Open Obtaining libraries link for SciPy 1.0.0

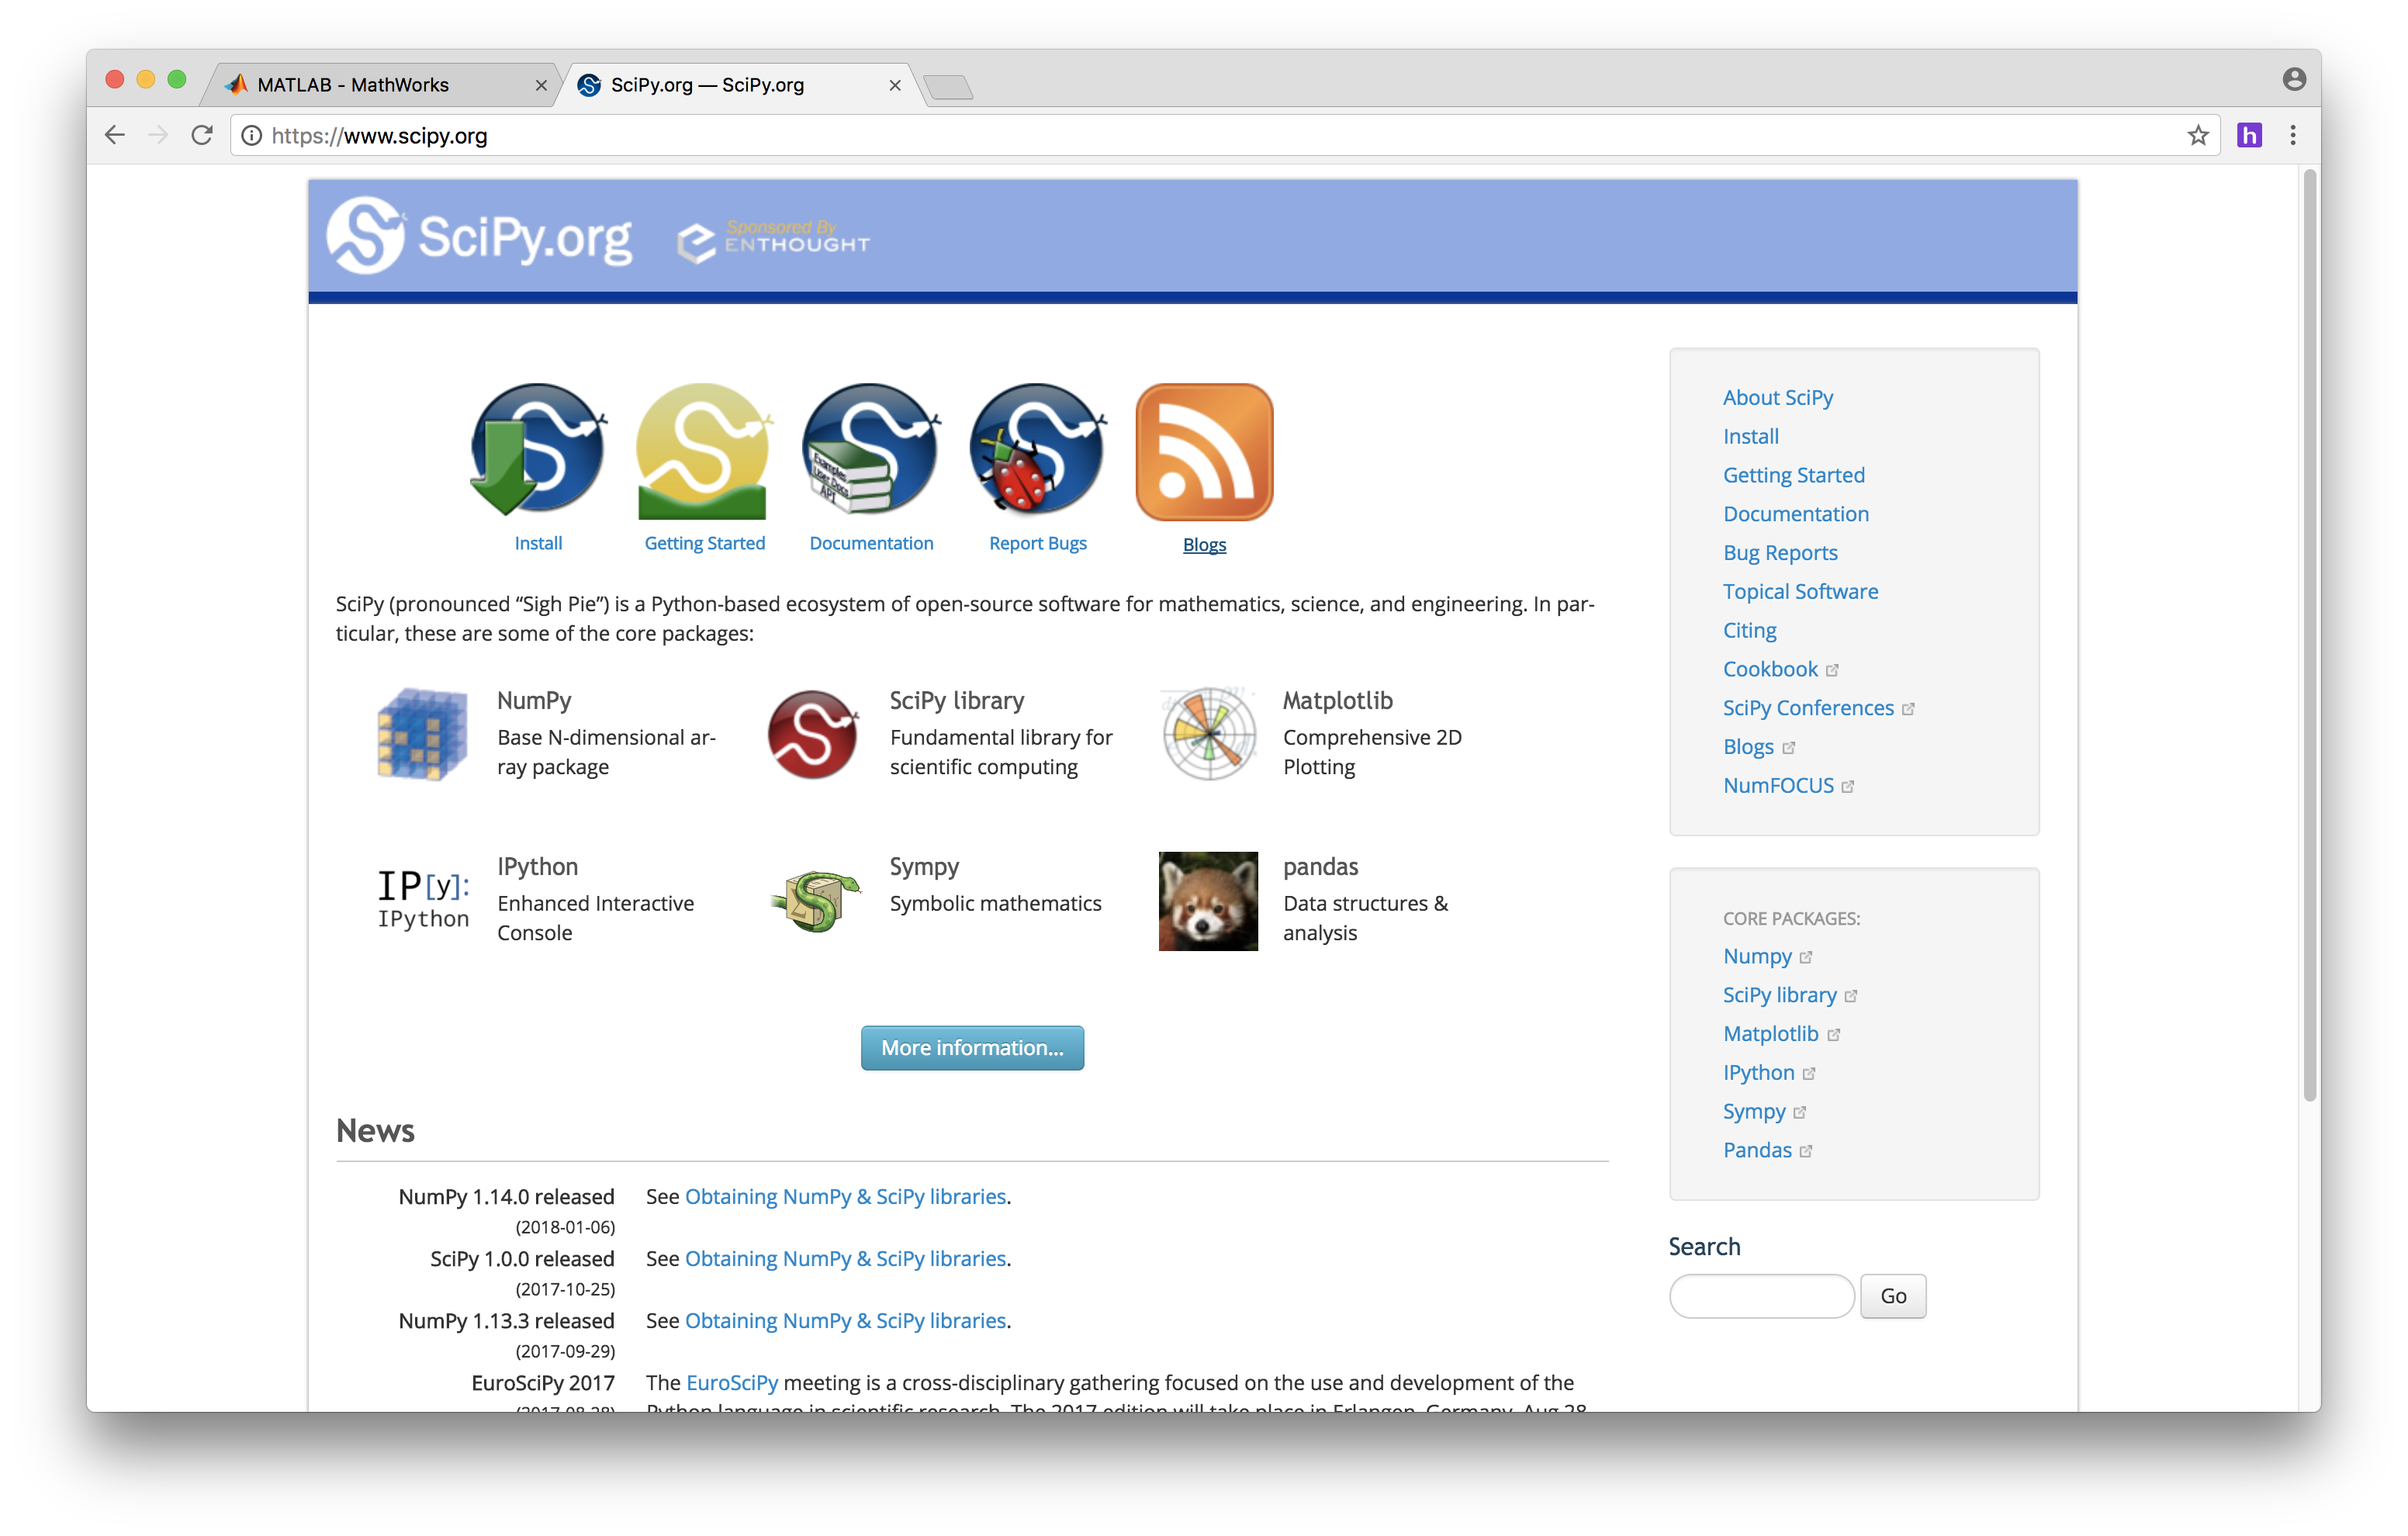[x=845, y=1258]
